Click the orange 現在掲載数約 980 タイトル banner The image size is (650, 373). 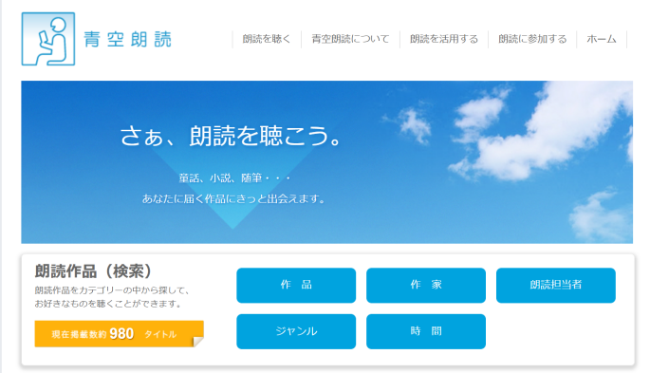119,334
